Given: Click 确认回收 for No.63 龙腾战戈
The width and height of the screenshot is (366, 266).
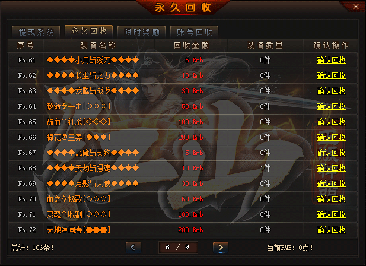Looking at the screenshot, I should [331, 91].
